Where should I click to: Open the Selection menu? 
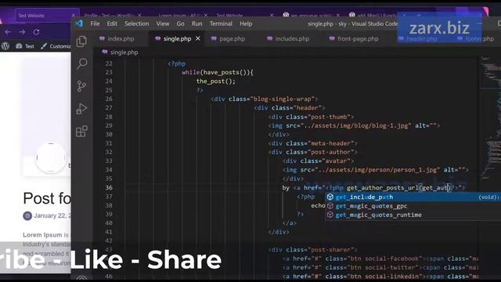[x=137, y=23]
